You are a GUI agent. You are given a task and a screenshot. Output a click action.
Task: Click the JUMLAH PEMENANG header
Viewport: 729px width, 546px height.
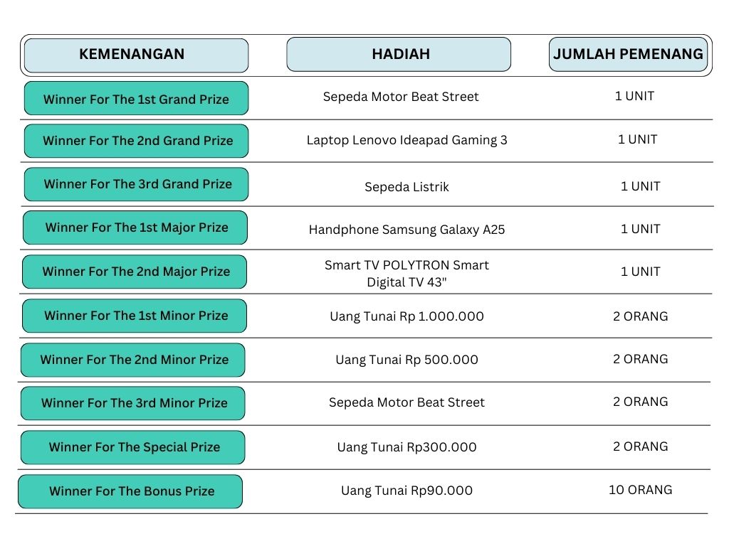628,55
